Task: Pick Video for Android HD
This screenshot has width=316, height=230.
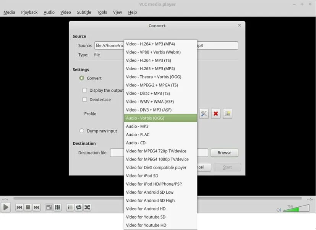Action: 160,209
